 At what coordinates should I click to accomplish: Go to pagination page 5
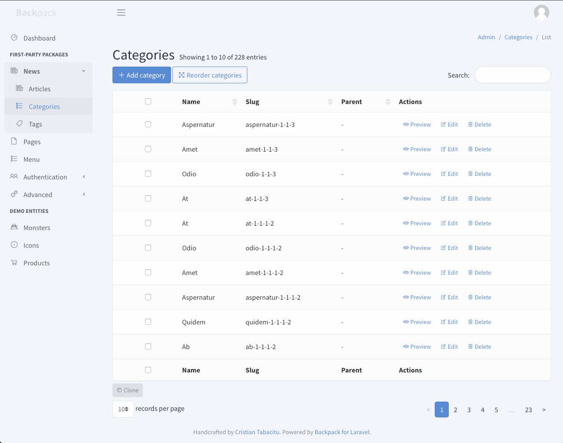[x=496, y=409]
